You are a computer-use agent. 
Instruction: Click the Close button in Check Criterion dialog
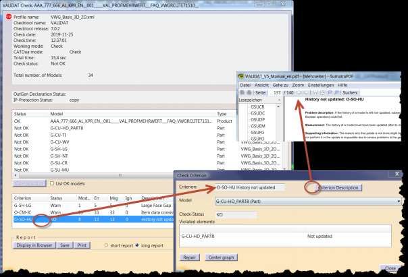click(x=390, y=268)
